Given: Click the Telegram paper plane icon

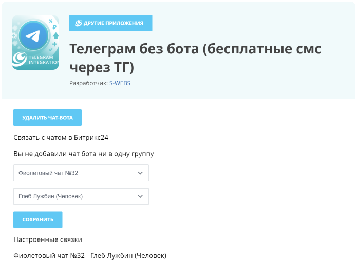Looking at the screenshot, I should click(x=33, y=36).
